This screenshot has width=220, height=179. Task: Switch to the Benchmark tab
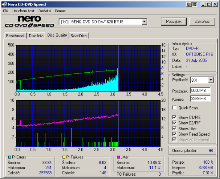(x=15, y=36)
